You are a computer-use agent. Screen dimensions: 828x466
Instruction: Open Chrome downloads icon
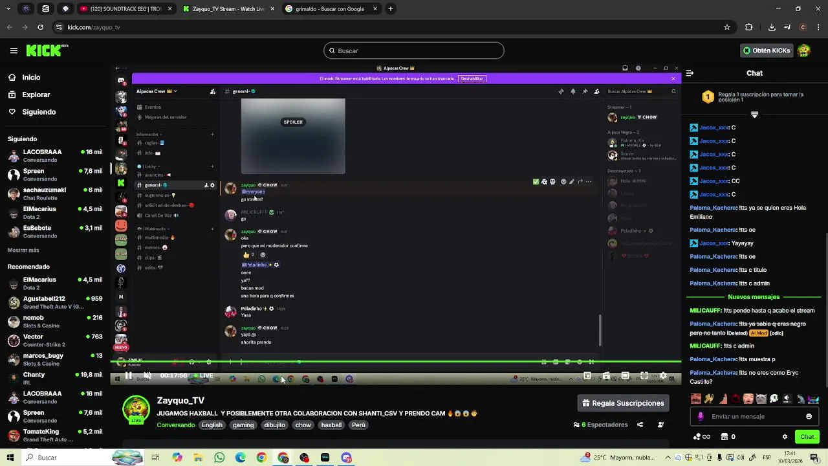tap(772, 27)
